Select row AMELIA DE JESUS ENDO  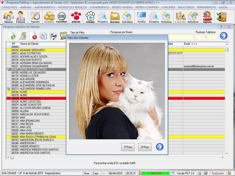(36, 114)
